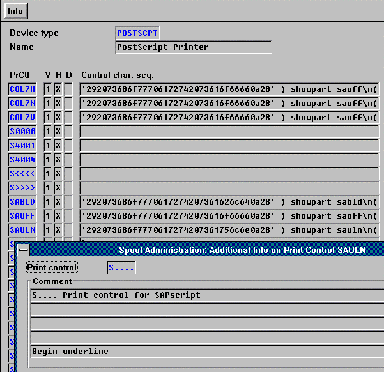This screenshot has width=384, height=372.
Task: Toggle the D checkbox for SAOFF
Action: pos(68,216)
